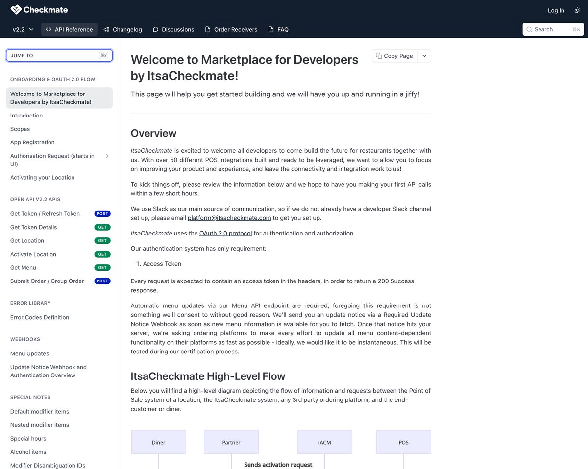Image resolution: width=588 pixels, height=469 pixels.
Task: Open the v2.2 version dropdown
Action: 23,29
